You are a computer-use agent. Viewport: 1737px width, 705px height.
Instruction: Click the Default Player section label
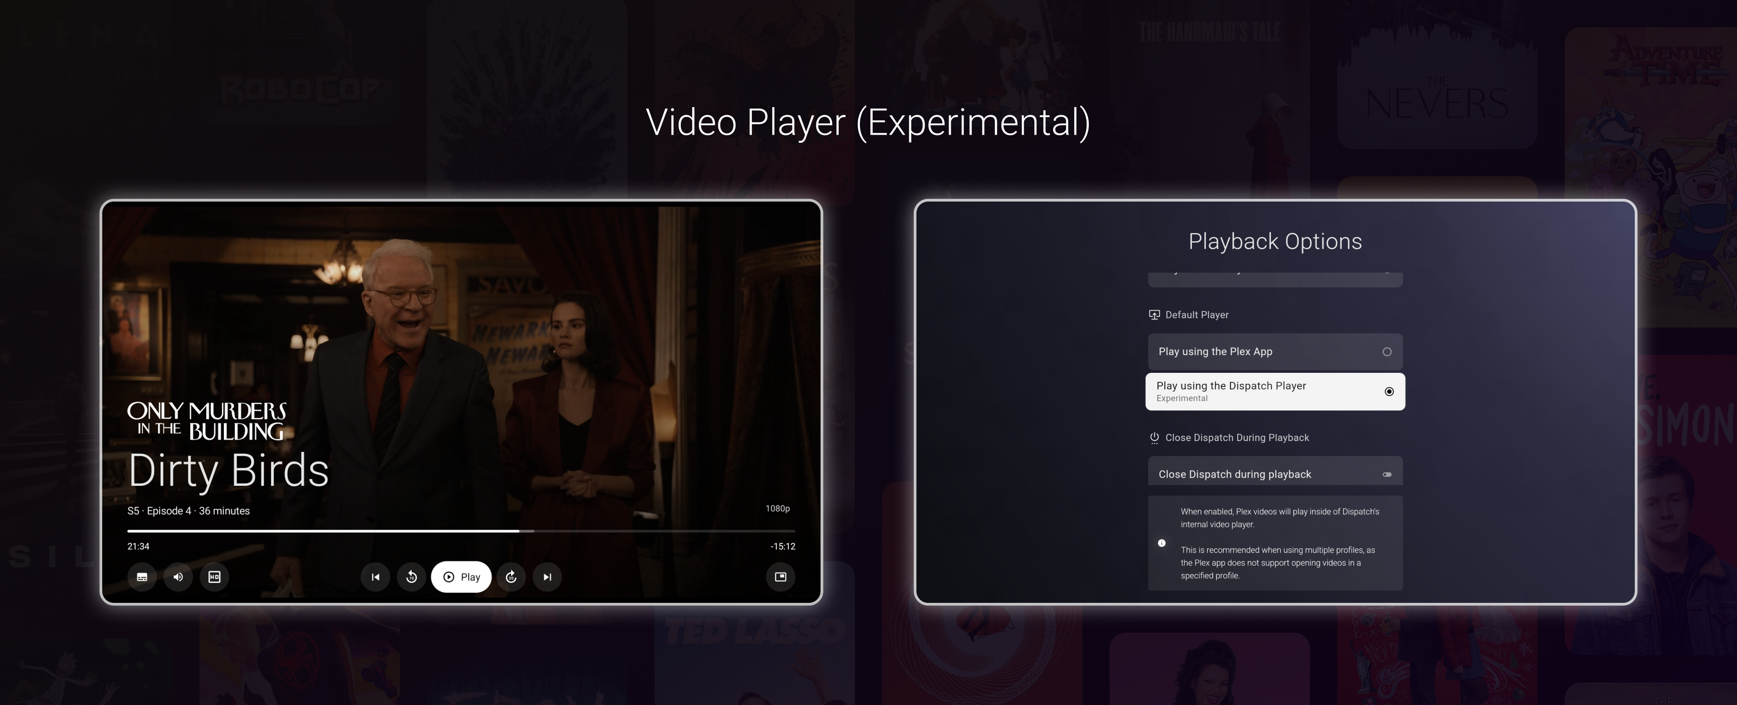pos(1197,315)
